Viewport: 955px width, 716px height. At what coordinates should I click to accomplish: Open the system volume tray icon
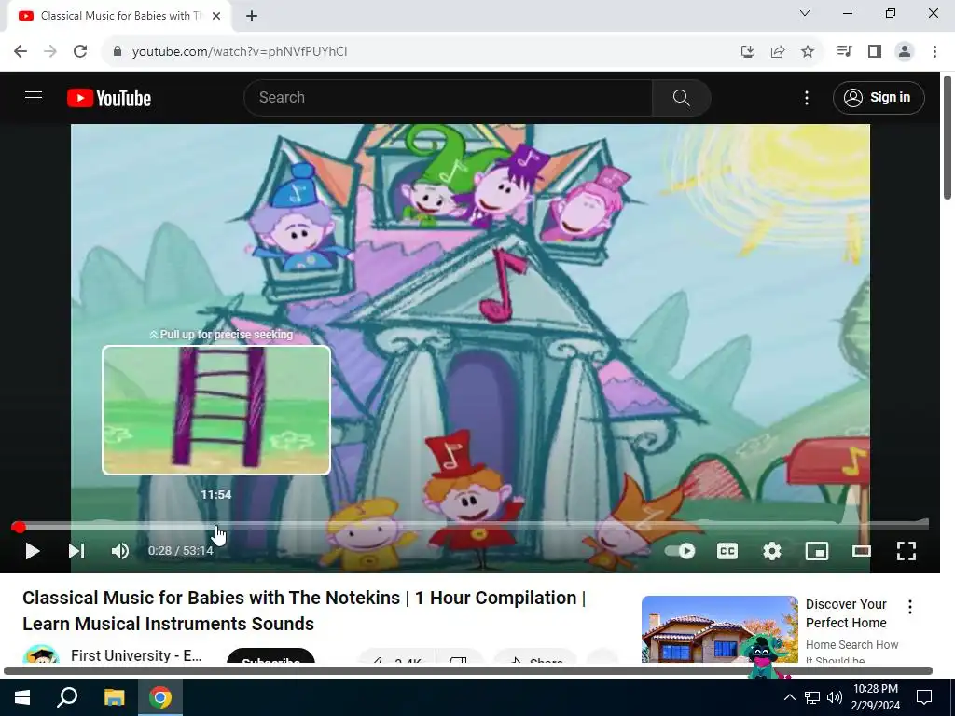coord(835,697)
